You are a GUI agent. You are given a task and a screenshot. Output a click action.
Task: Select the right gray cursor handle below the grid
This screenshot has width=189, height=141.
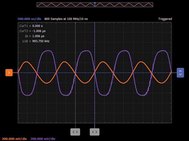click(95, 131)
